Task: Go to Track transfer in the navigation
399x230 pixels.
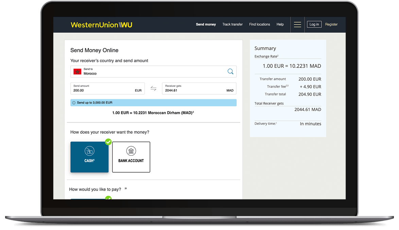Action: coord(232,24)
